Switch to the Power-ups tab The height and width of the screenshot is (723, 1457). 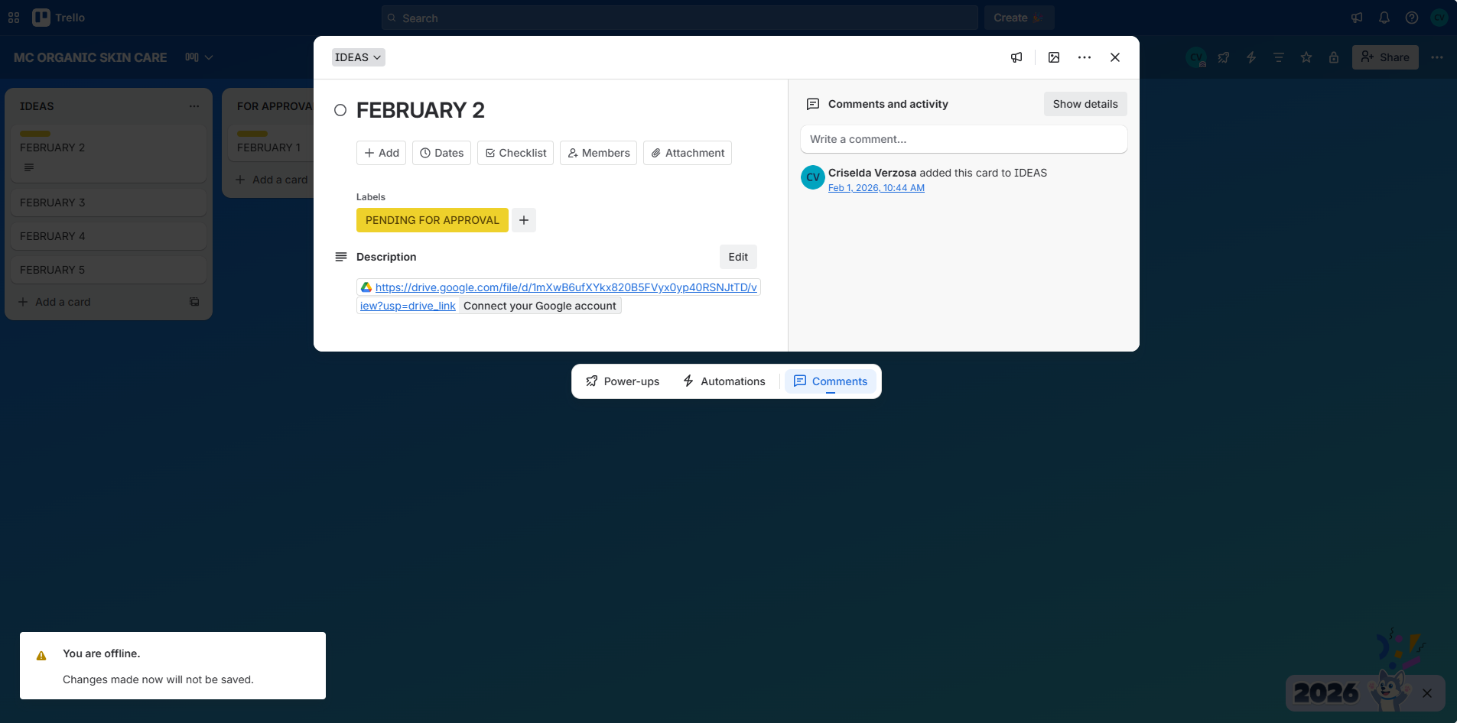click(623, 381)
